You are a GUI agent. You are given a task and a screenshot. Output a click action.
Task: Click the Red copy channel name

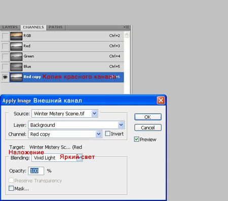(32, 77)
